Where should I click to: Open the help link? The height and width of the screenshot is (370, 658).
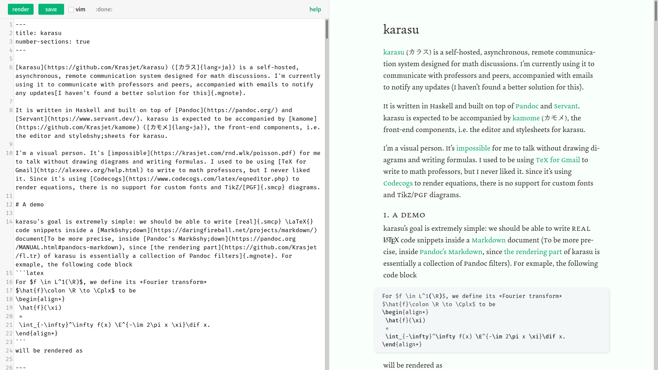[x=315, y=9]
